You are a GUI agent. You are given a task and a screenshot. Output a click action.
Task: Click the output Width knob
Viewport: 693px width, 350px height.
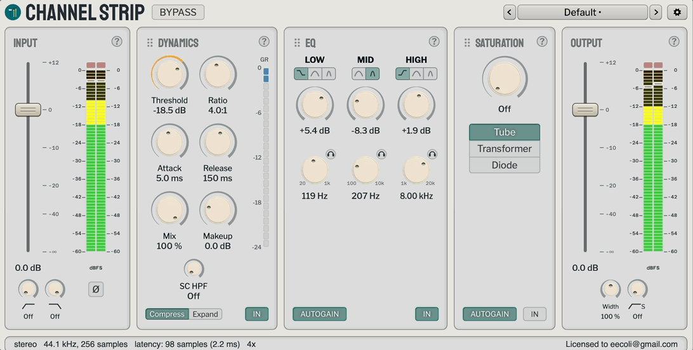pos(610,290)
